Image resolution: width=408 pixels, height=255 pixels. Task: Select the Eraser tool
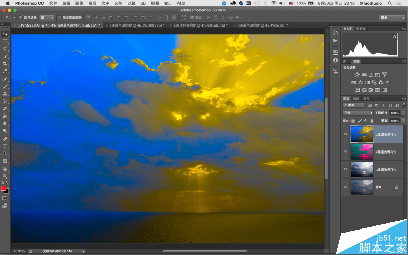pyautogui.click(x=5, y=108)
